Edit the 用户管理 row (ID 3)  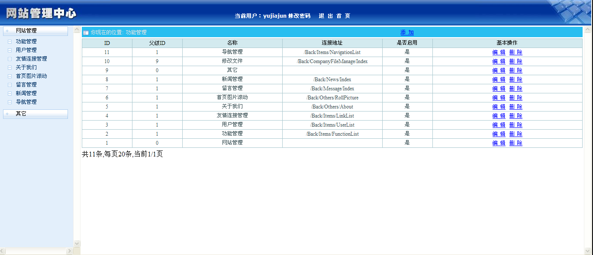pyautogui.click(x=499, y=125)
